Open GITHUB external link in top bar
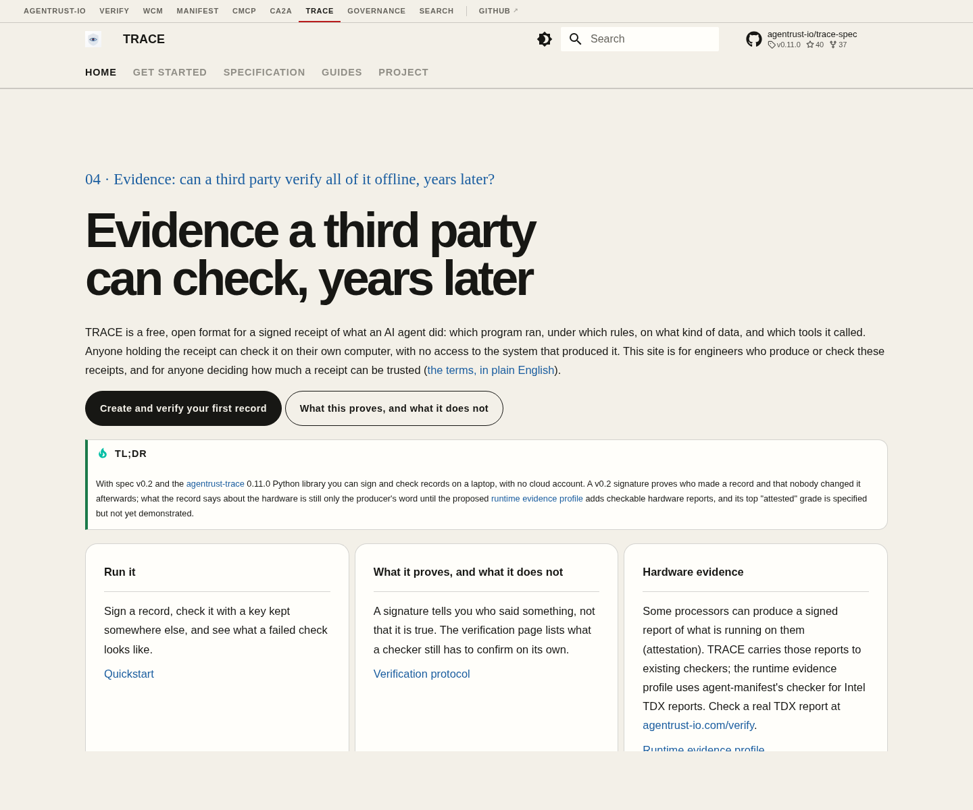The height and width of the screenshot is (810, 973). 499,11
